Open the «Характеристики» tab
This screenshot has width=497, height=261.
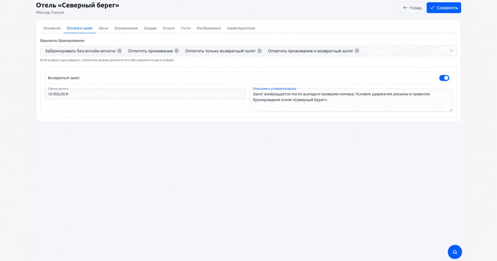coord(241,28)
